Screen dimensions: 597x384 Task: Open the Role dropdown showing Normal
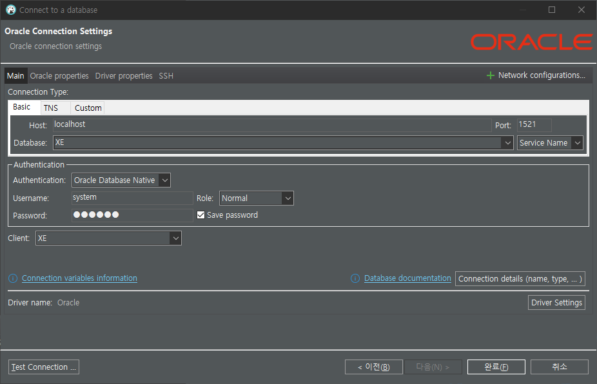click(x=256, y=198)
